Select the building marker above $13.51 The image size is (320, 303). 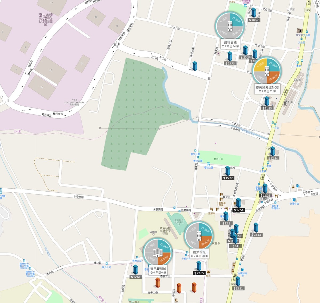point(238,281)
